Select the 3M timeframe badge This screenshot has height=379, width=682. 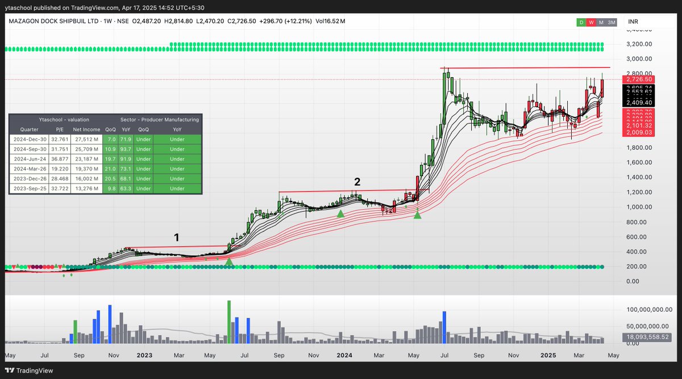(x=612, y=22)
